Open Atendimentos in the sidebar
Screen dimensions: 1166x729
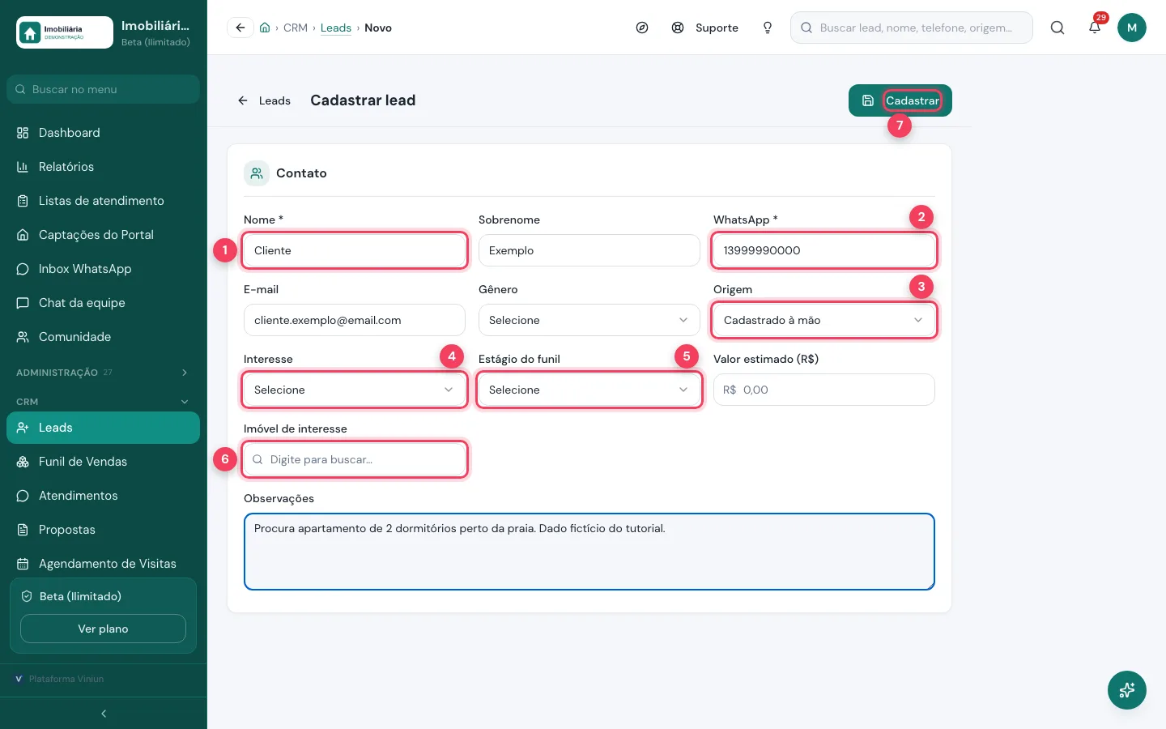(103, 496)
